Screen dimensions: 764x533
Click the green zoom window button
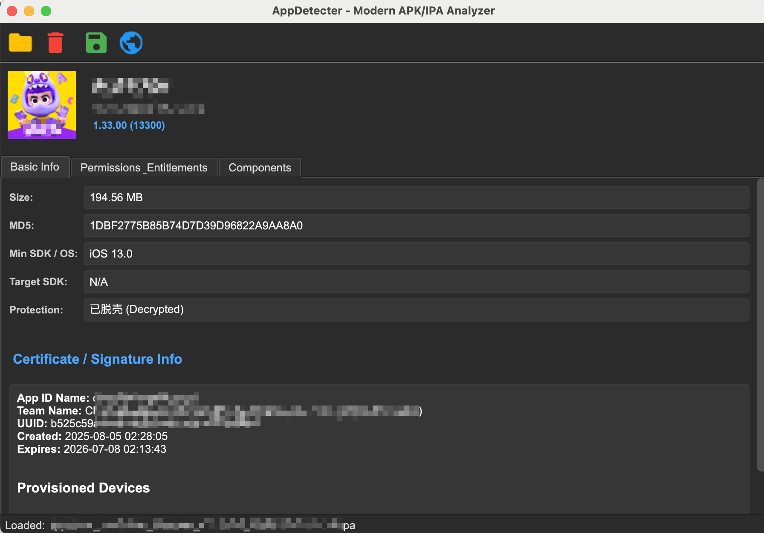[46, 11]
